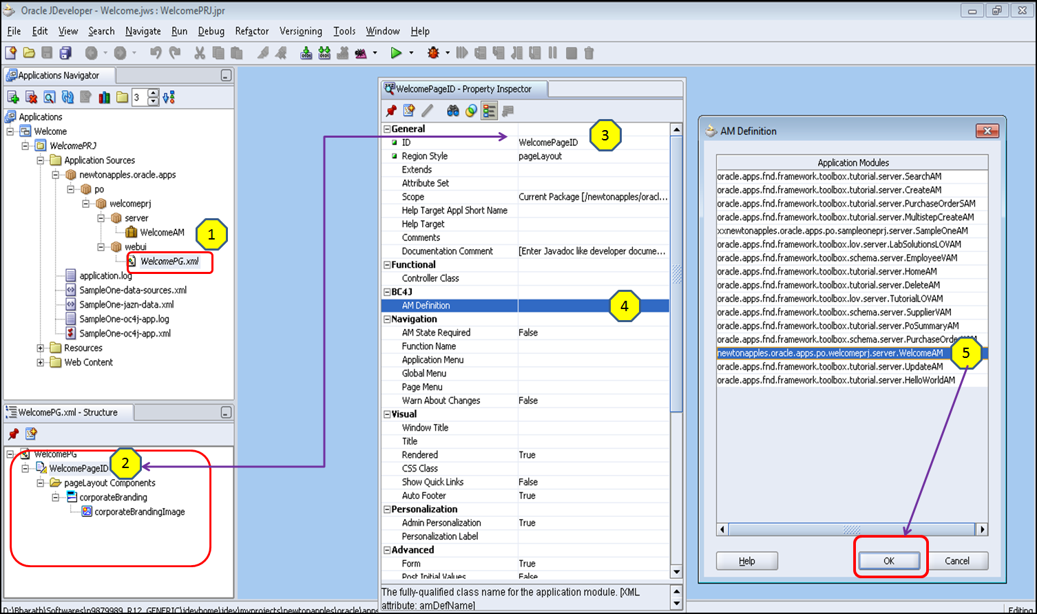This screenshot has width=1037, height=614.
Task: Click the colored bars icon in Navigator toolbar
Action: pos(104,98)
